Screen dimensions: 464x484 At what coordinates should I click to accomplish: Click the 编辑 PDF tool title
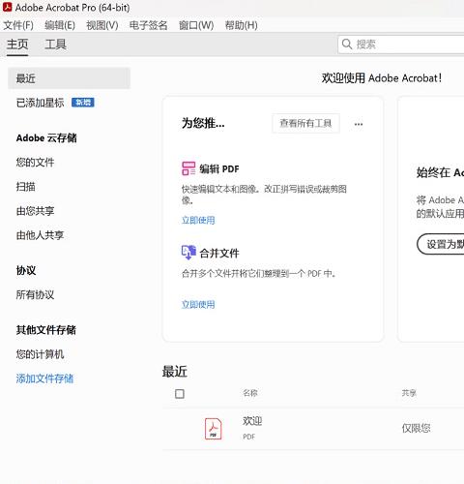click(219, 168)
